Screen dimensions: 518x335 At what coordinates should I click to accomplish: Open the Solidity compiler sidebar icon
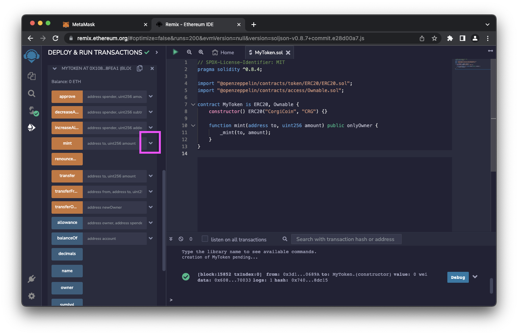pyautogui.click(x=33, y=111)
